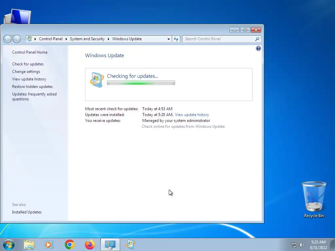Viewport: 335px width, 251px height.
Task: Go back with the Back arrow button
Action: [x=8, y=39]
